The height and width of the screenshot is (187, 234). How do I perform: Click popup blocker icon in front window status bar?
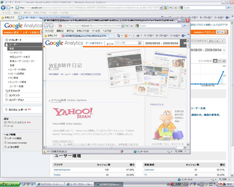click(122, 151)
